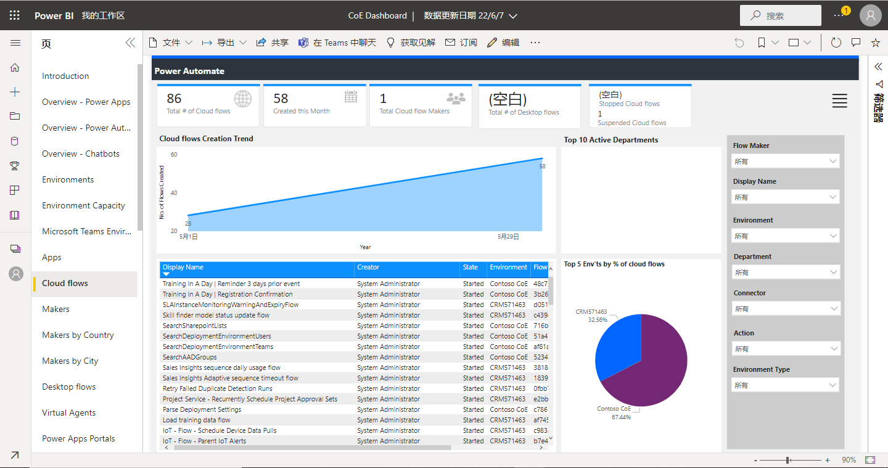Image resolution: width=888 pixels, height=468 pixels.
Task: Click Get insights button
Action: [x=411, y=43]
